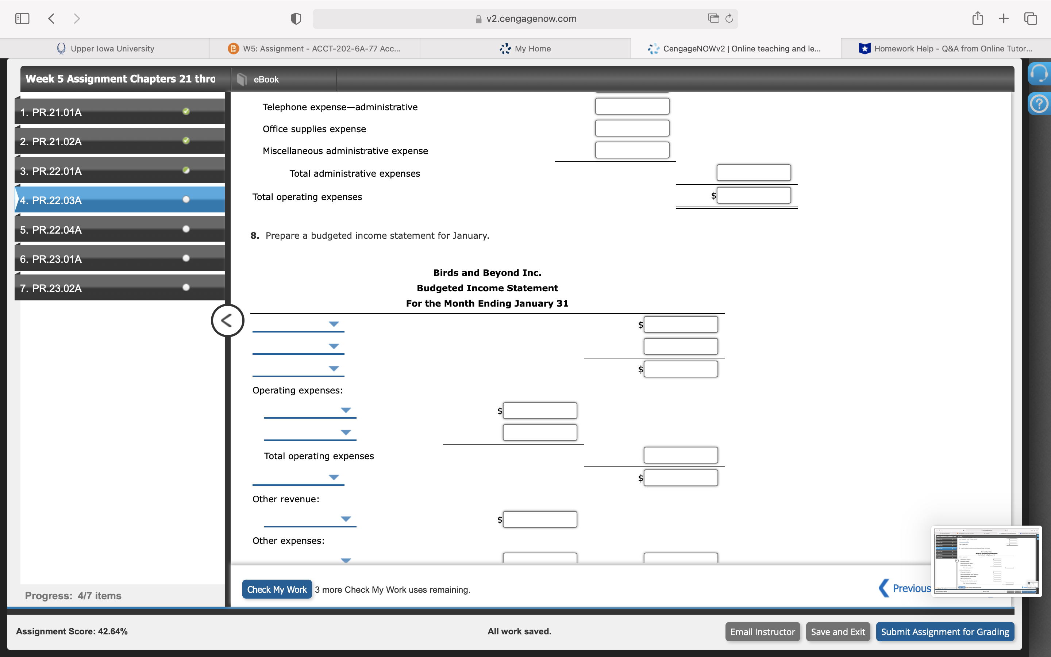The image size is (1051, 657).
Task: Open the Safari tab overview icon
Action: (1031, 18)
